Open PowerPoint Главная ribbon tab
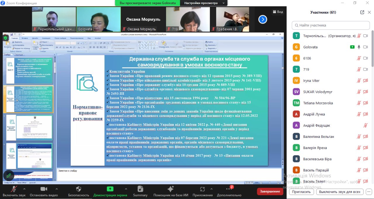This screenshot has width=374, height=199. (15, 38)
